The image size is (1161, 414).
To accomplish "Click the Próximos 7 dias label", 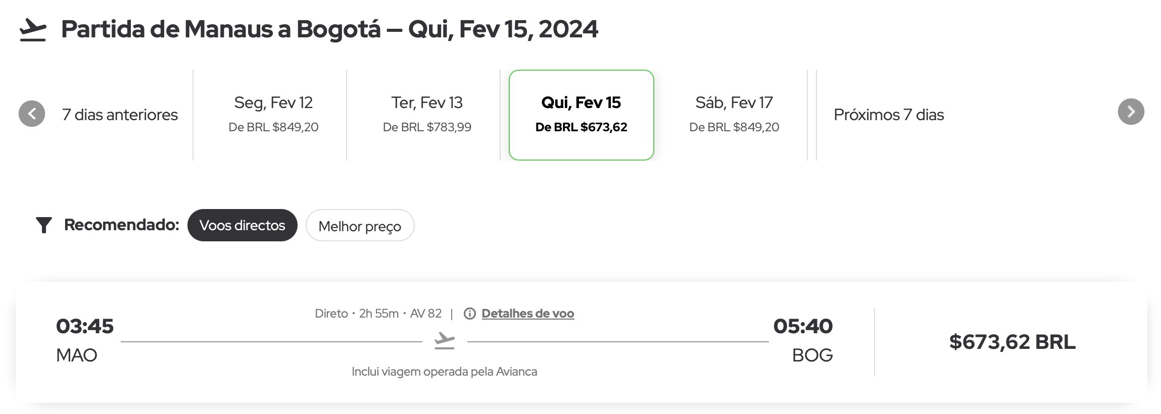I will pyautogui.click(x=889, y=115).
